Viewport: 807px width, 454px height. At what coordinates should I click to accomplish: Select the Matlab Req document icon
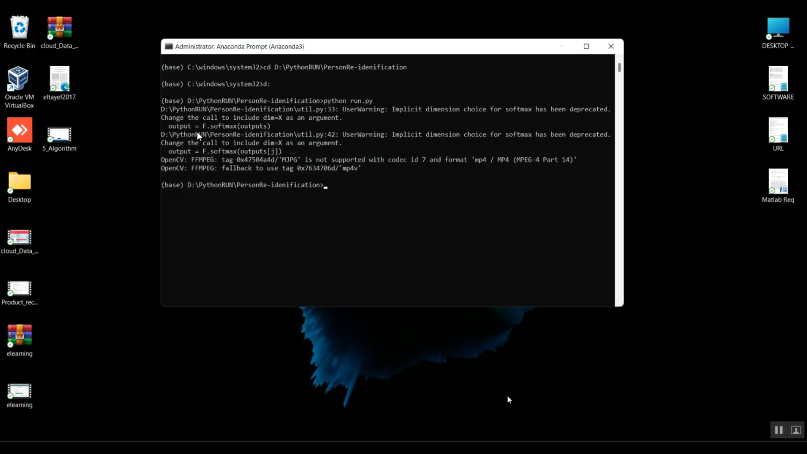point(778,186)
